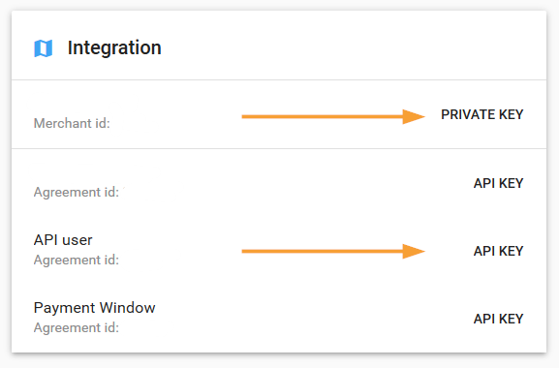Click the Integration heading text
The image size is (559, 368).
click(114, 47)
